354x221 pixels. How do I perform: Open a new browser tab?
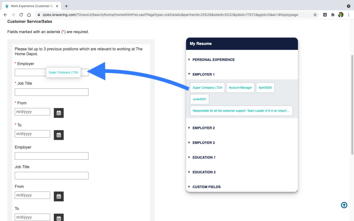coord(66,6)
